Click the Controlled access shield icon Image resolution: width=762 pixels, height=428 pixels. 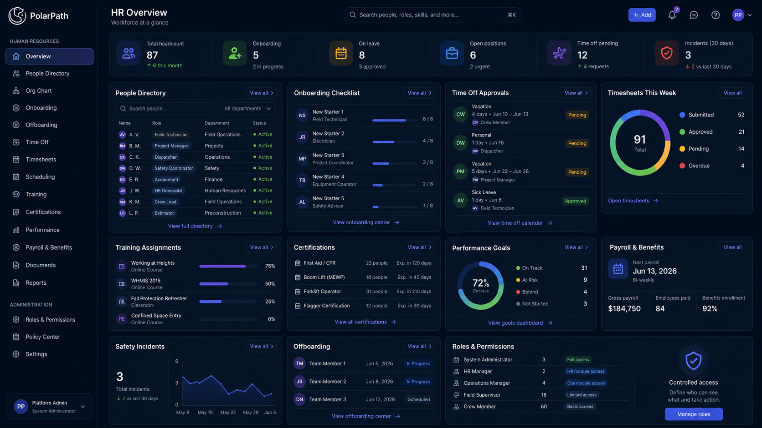(693, 360)
